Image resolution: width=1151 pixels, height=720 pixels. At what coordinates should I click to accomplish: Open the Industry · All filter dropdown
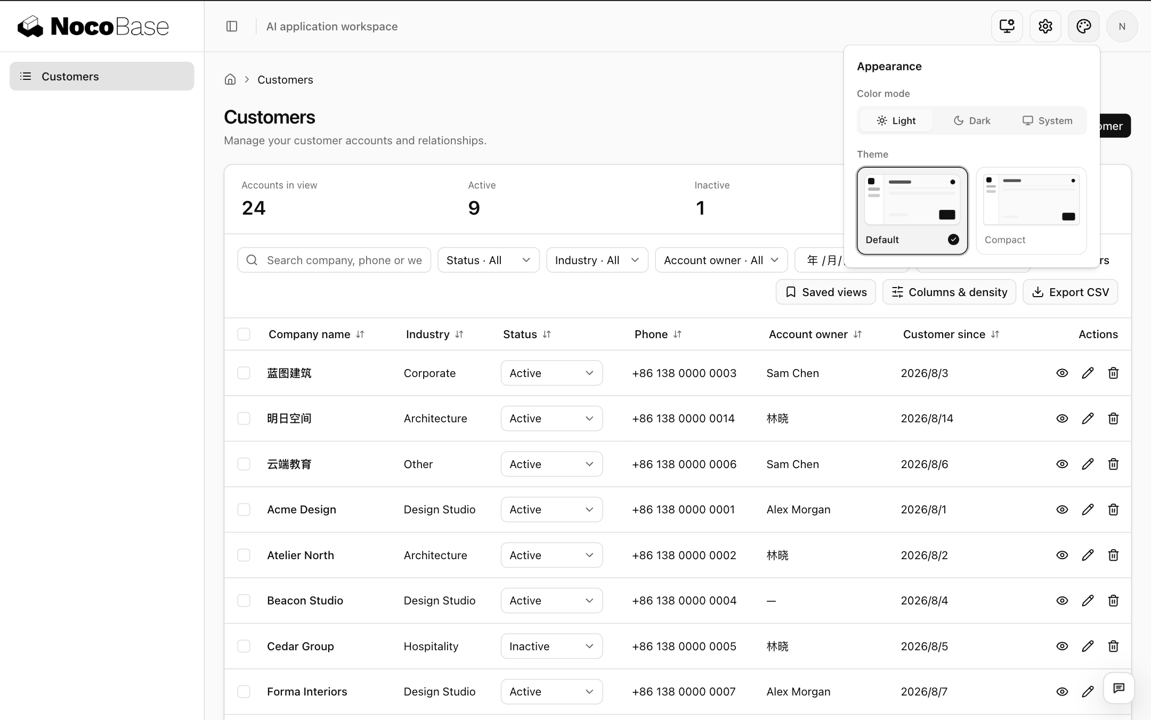[597, 260]
